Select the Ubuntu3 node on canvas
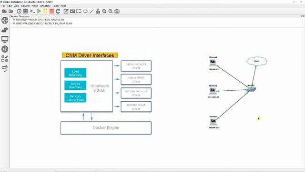The image size is (305, 172). point(213,121)
